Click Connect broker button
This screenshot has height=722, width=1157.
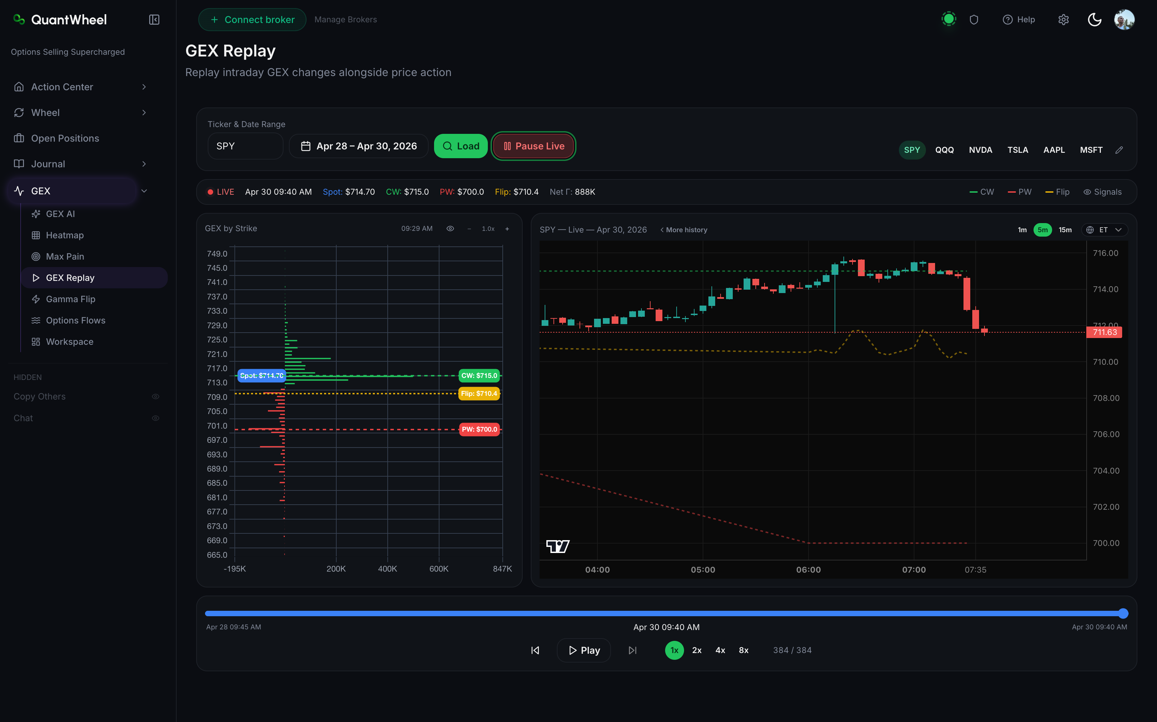click(252, 20)
